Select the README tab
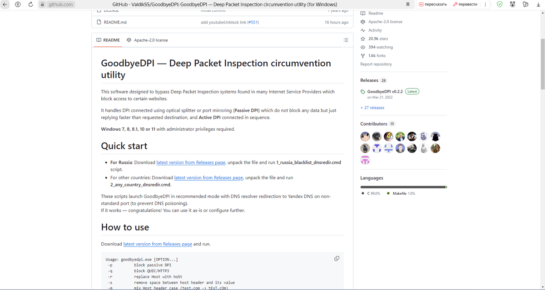 pos(108,40)
